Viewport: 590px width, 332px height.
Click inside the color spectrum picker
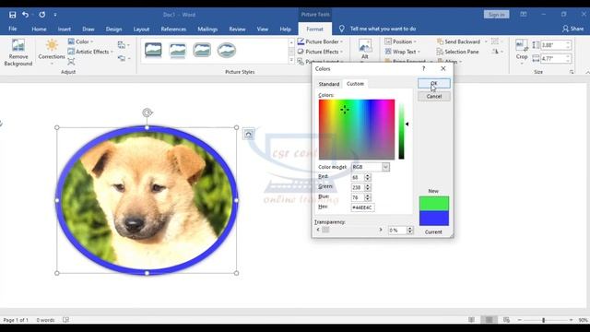pyautogui.click(x=357, y=129)
